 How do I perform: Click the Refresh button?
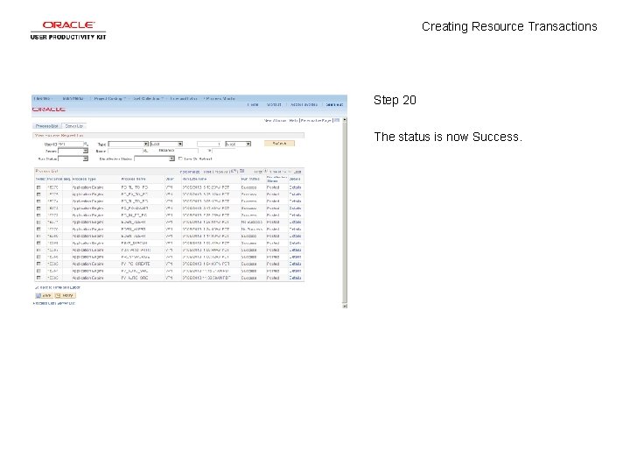pyautogui.click(x=279, y=143)
